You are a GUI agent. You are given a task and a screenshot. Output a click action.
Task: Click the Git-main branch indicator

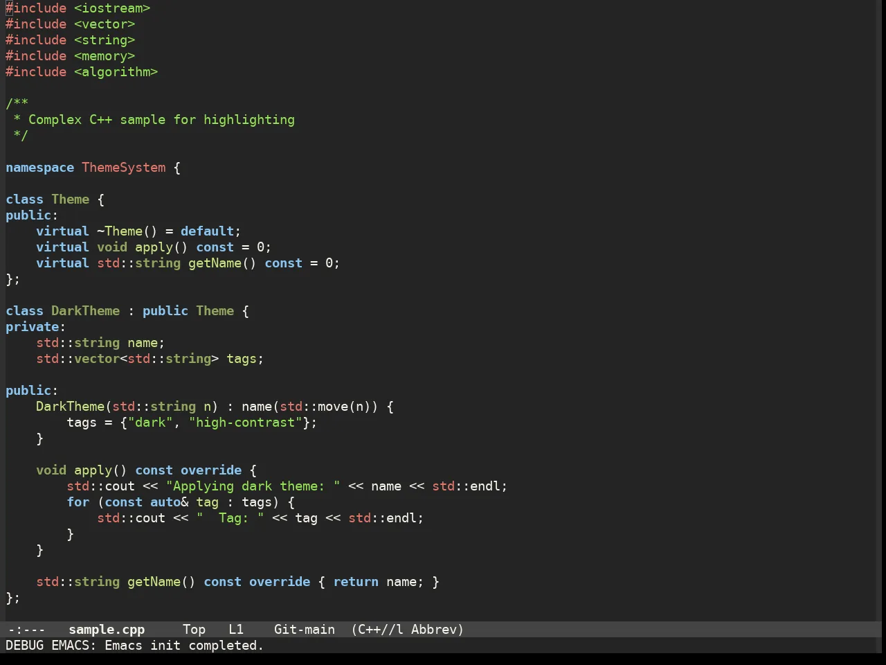pyautogui.click(x=305, y=630)
